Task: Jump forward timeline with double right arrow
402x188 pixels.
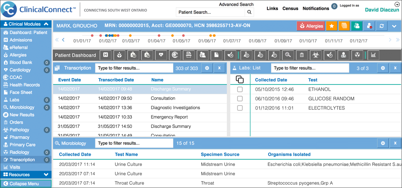Action: [x=398, y=40]
